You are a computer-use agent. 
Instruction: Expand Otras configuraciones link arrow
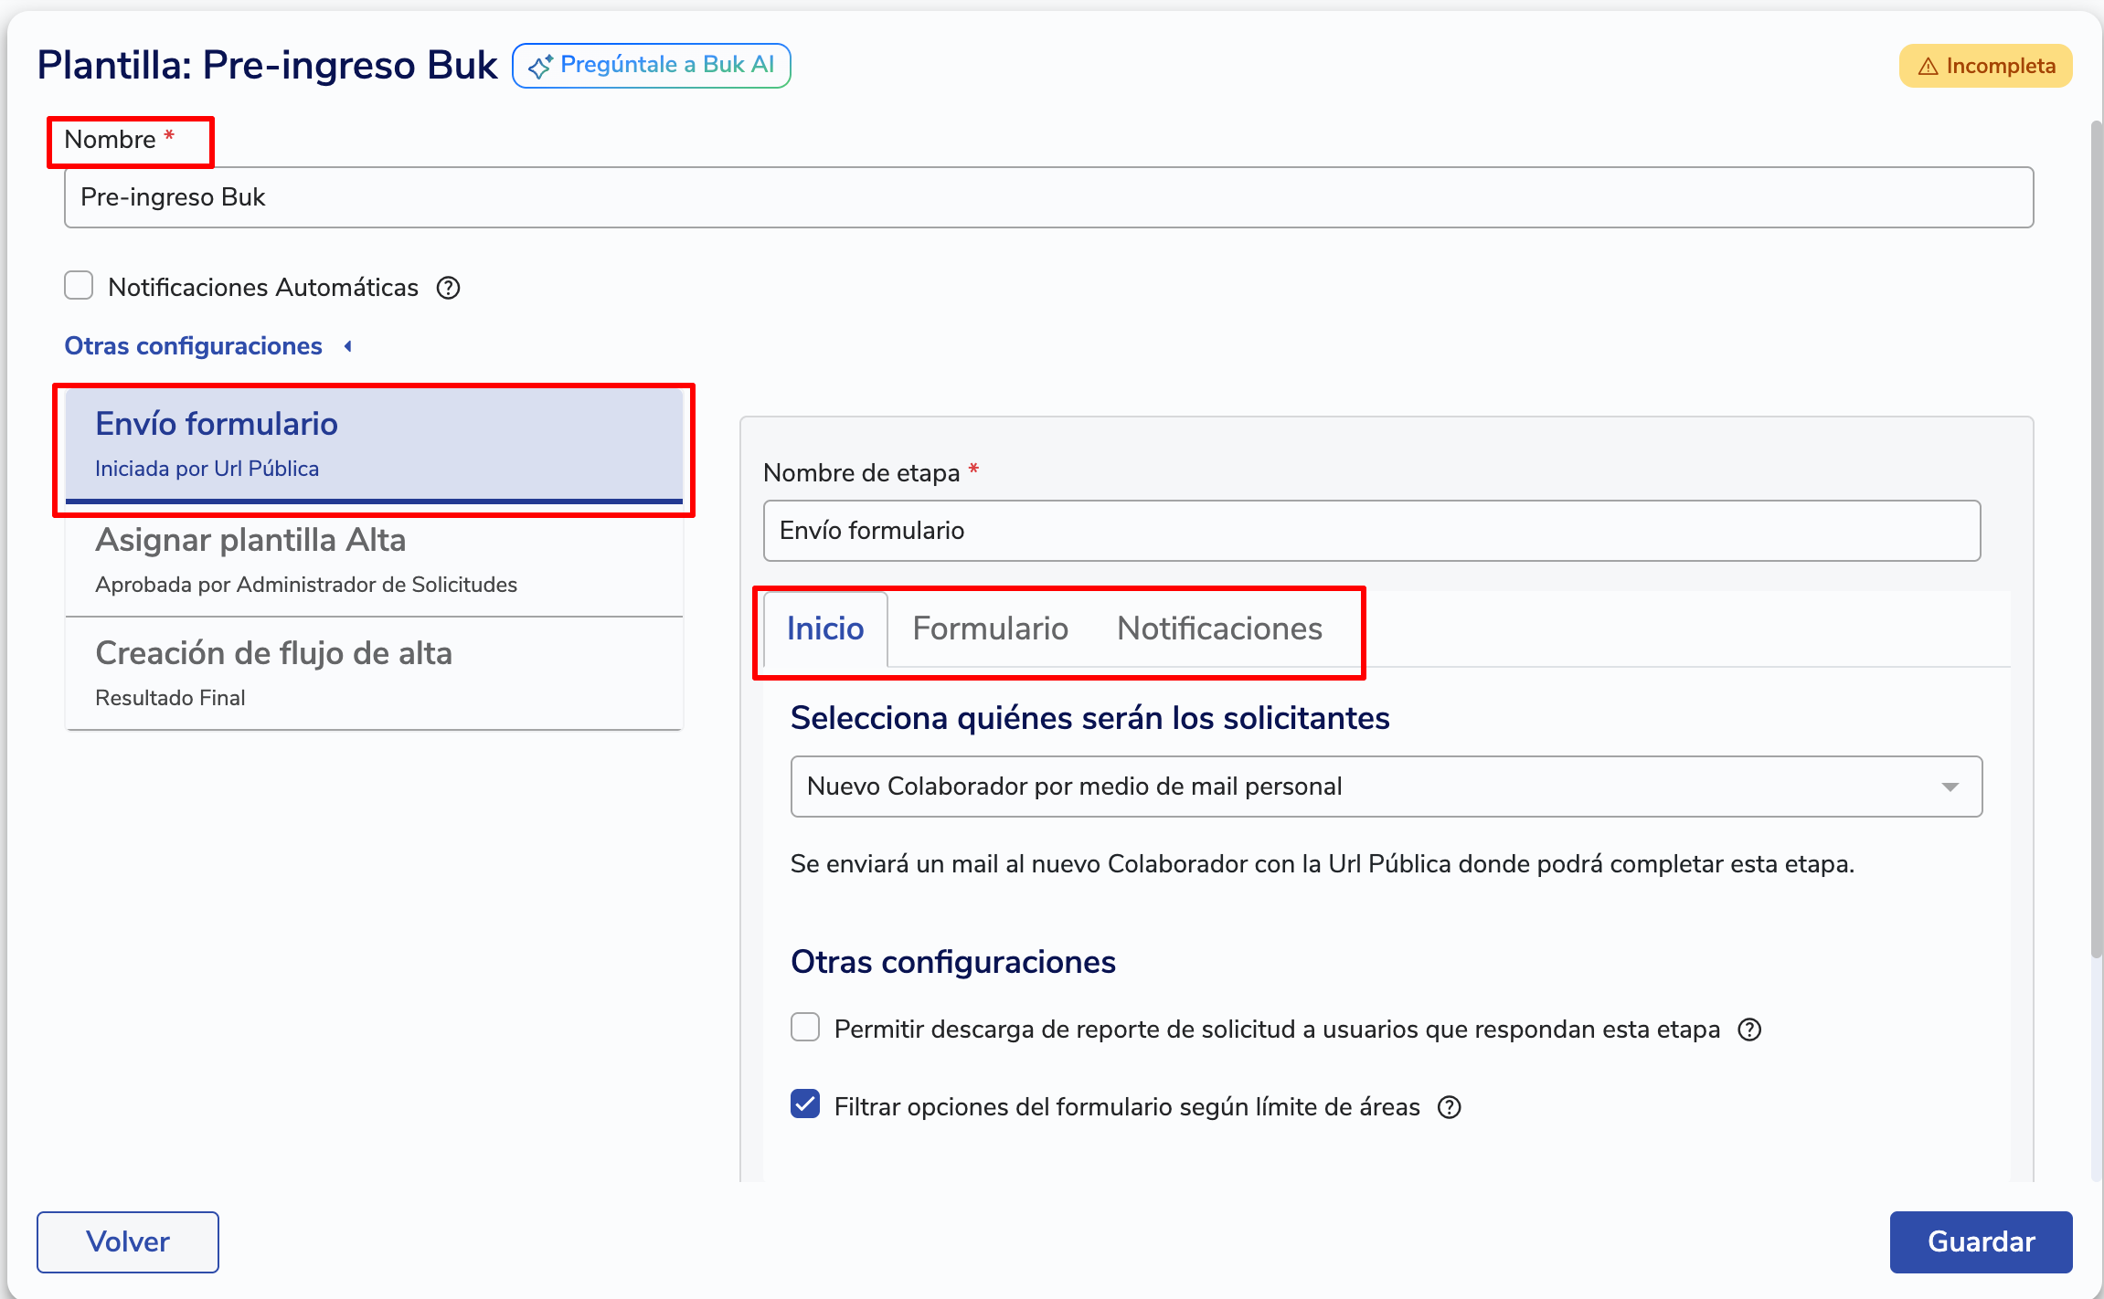point(348,346)
